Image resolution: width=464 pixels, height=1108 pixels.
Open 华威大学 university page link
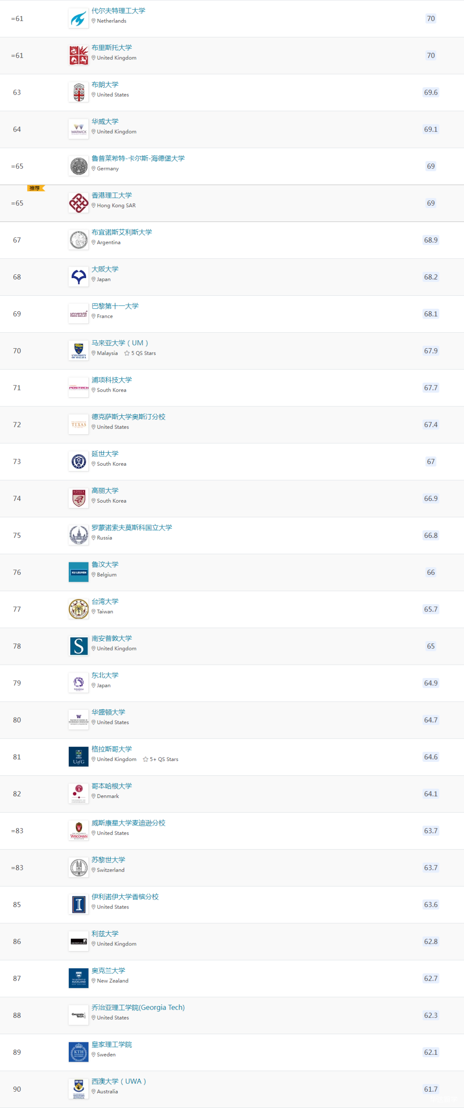pyautogui.click(x=105, y=122)
